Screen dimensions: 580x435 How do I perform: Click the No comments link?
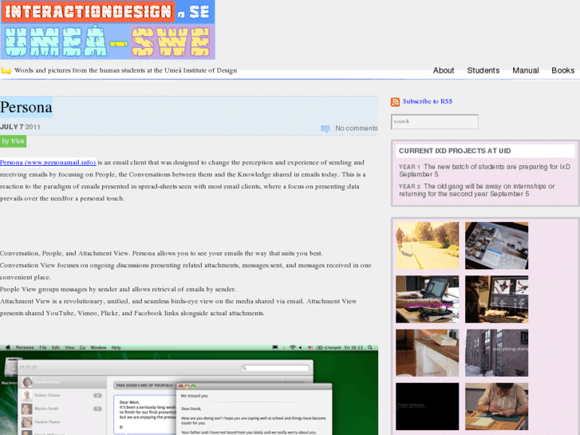(x=356, y=129)
